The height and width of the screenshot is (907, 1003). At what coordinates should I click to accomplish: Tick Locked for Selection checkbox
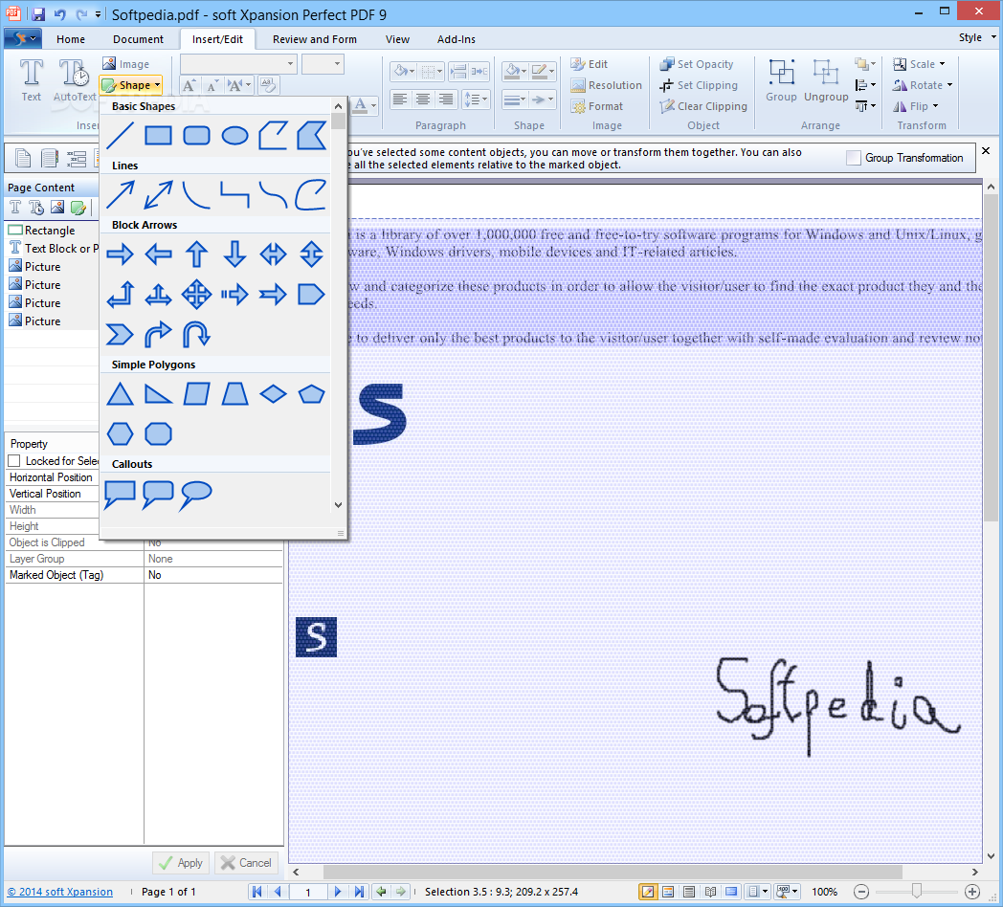point(14,460)
